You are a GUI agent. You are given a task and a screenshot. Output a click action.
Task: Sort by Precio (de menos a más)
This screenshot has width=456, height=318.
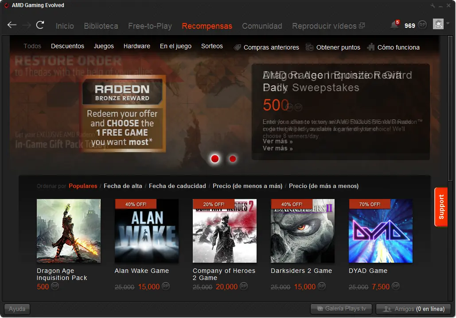tap(247, 186)
